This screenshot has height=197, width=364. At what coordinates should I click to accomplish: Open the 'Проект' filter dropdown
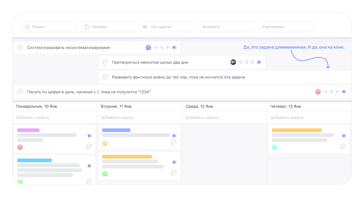point(49,27)
